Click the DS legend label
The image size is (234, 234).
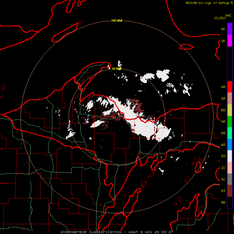point(223,156)
